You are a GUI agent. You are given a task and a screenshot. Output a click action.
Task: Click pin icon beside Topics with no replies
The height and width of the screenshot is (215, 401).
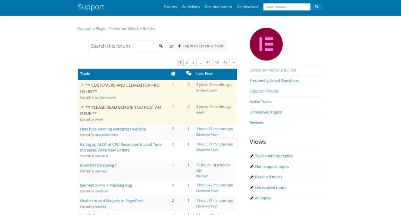pos(252,156)
